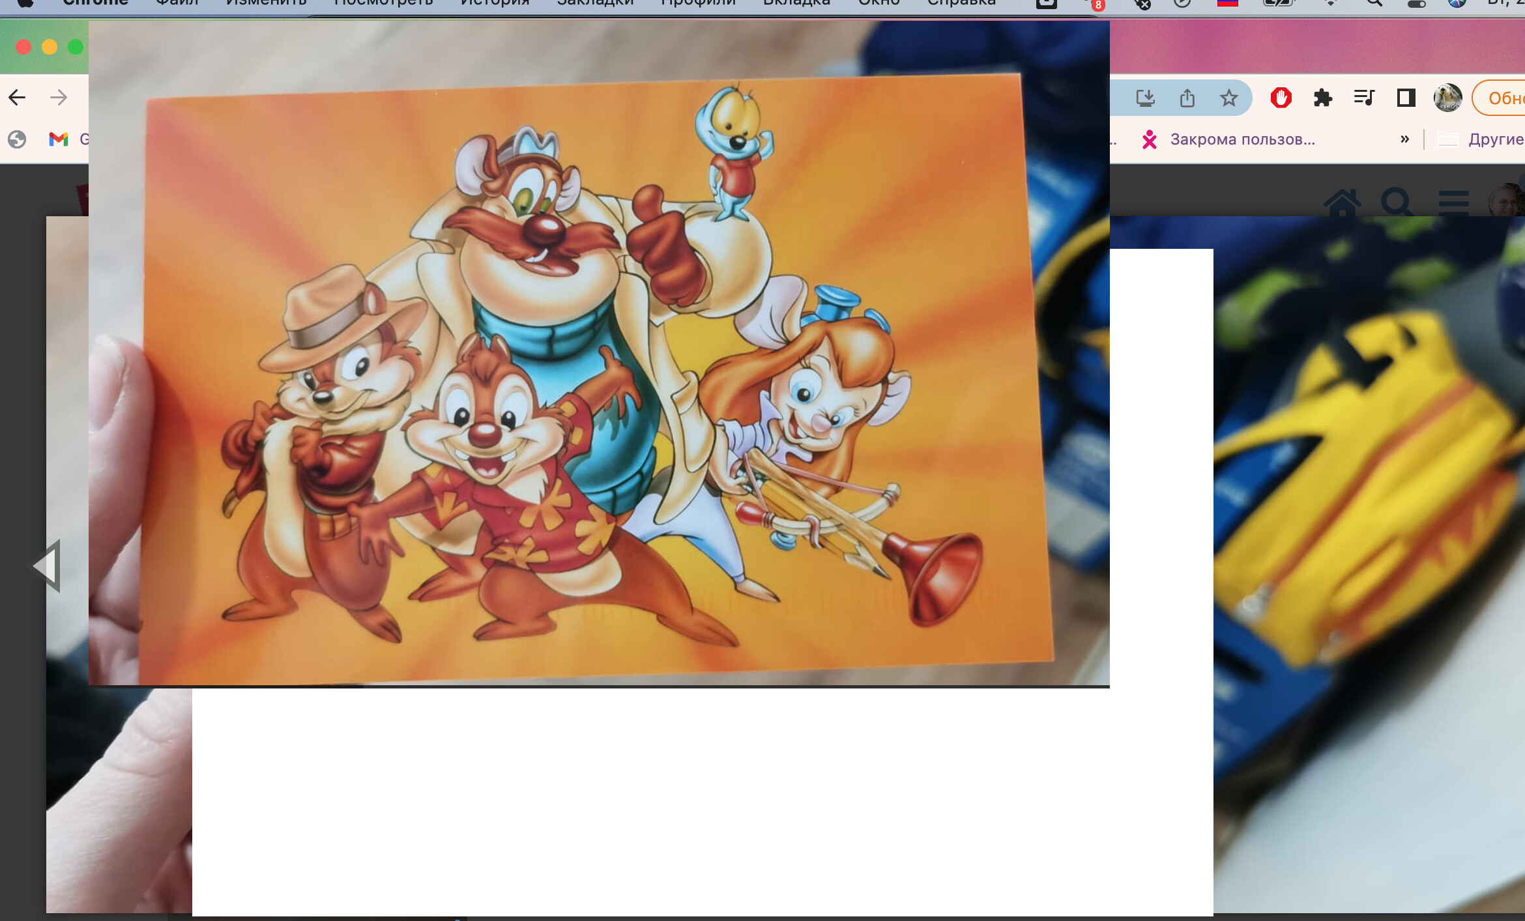The image size is (1525, 921).
Task: Open the Посмотреть menu
Action: (383, 3)
